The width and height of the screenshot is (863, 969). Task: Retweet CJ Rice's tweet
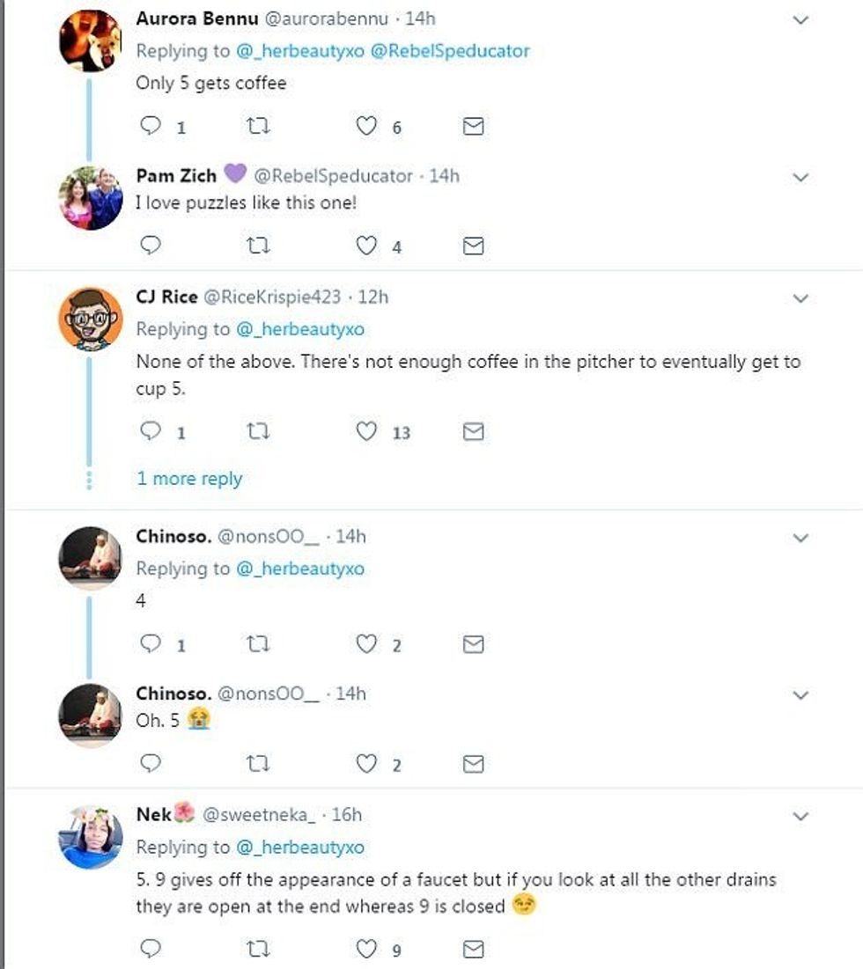[259, 432]
